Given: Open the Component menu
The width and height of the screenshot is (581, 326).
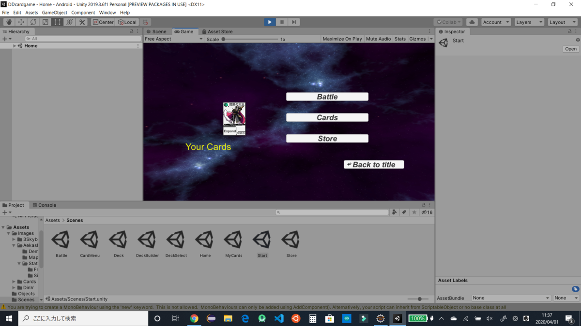Looking at the screenshot, I should (x=83, y=13).
